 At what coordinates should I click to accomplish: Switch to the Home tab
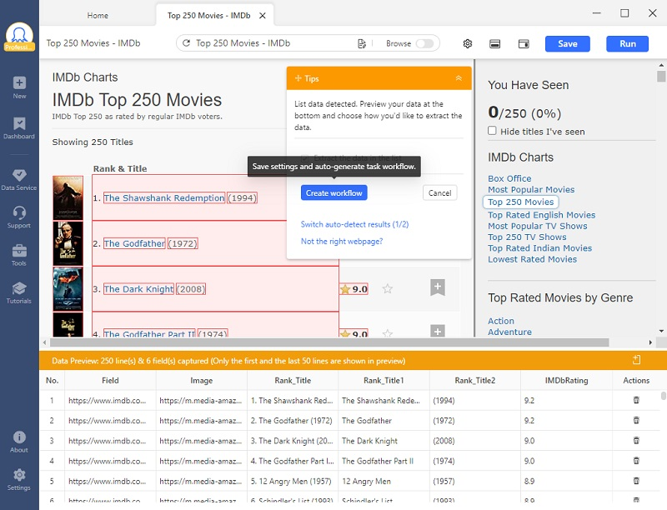tap(98, 15)
